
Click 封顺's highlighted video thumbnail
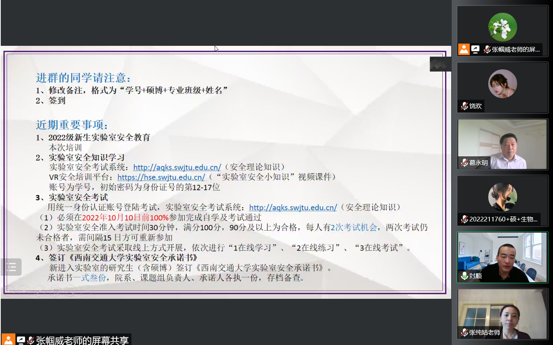502,257
